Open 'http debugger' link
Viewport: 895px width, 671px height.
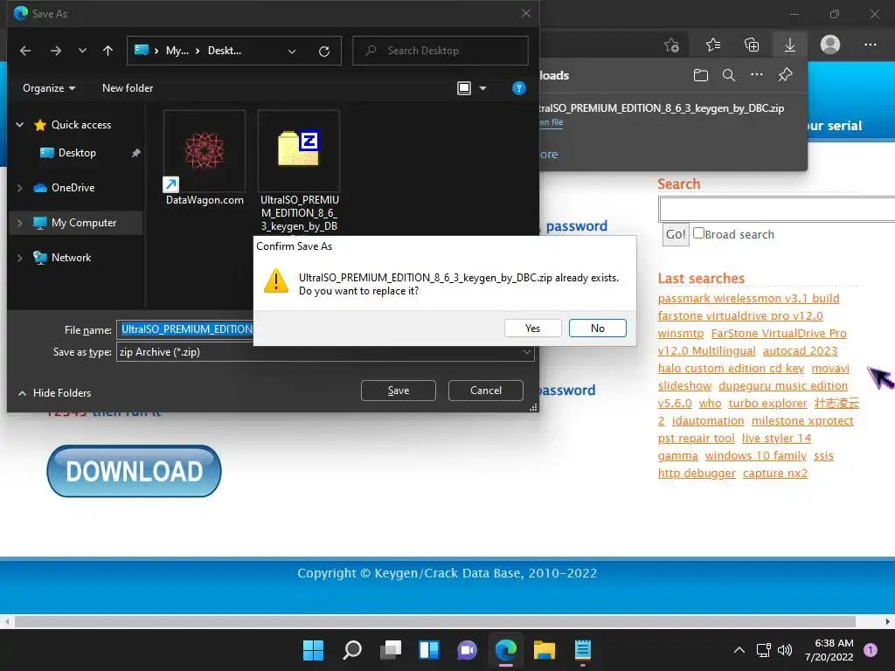(697, 474)
